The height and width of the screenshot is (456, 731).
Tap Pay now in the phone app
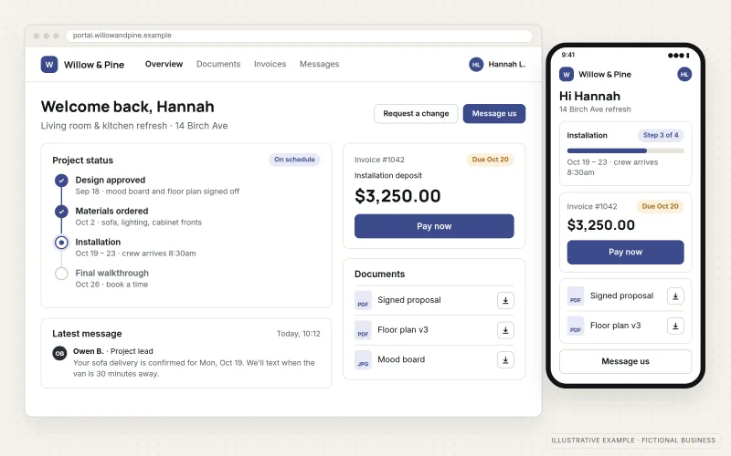coord(625,253)
